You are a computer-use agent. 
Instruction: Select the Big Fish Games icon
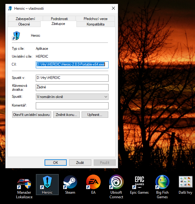pyautogui.click(x=162, y=182)
